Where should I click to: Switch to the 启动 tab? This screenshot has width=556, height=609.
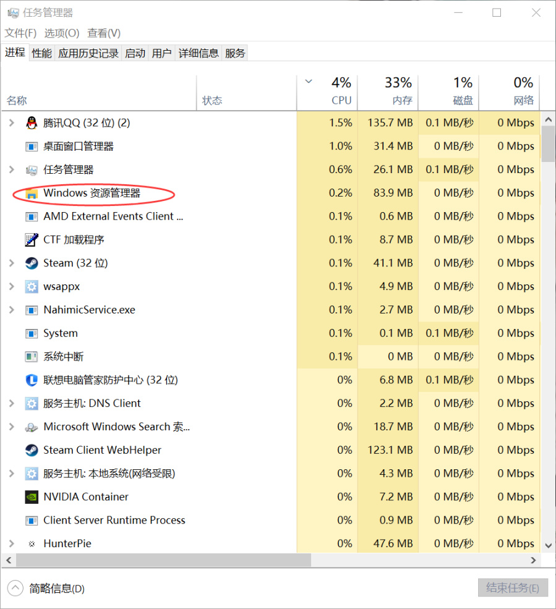[x=135, y=53]
